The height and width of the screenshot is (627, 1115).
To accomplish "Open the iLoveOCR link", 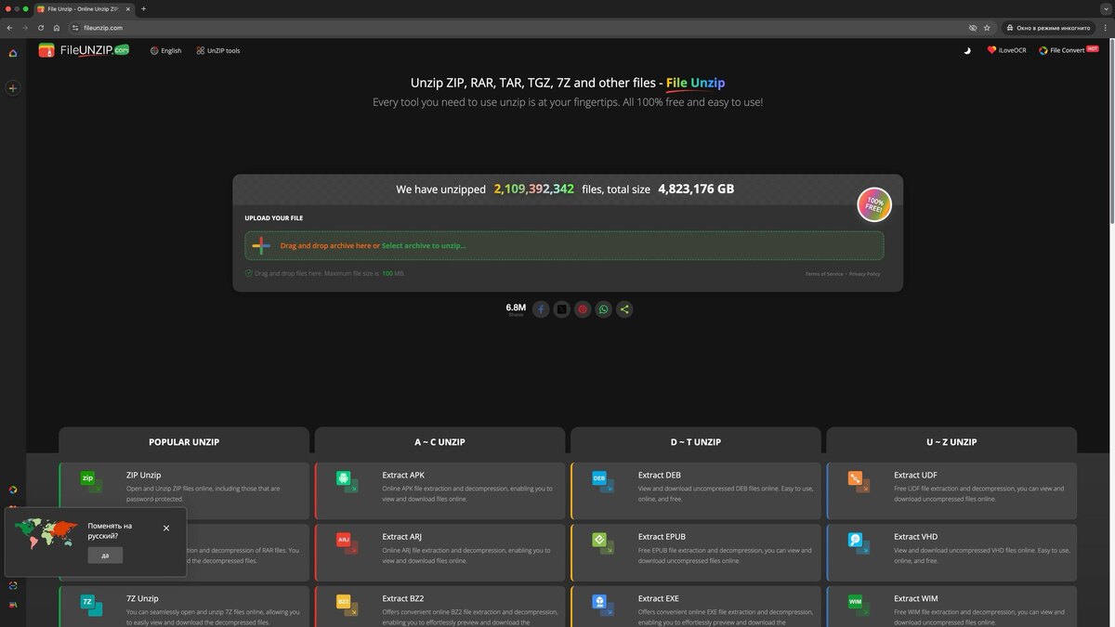I will pos(1006,50).
